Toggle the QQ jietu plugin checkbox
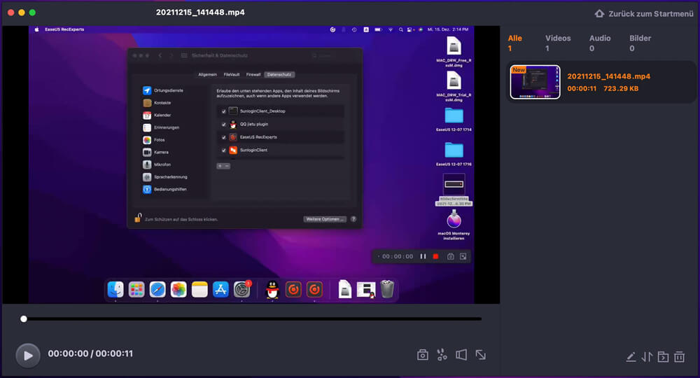 point(223,124)
